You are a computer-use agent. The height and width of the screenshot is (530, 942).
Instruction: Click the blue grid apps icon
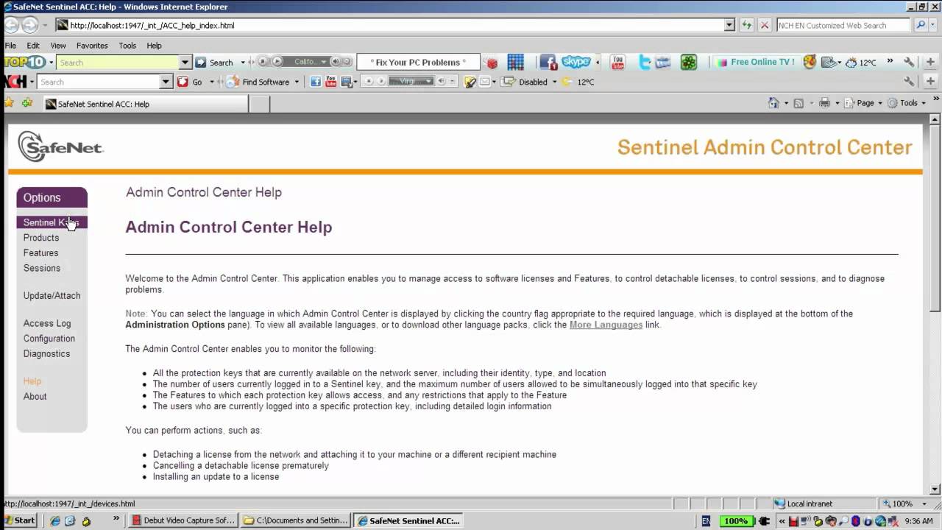point(515,63)
